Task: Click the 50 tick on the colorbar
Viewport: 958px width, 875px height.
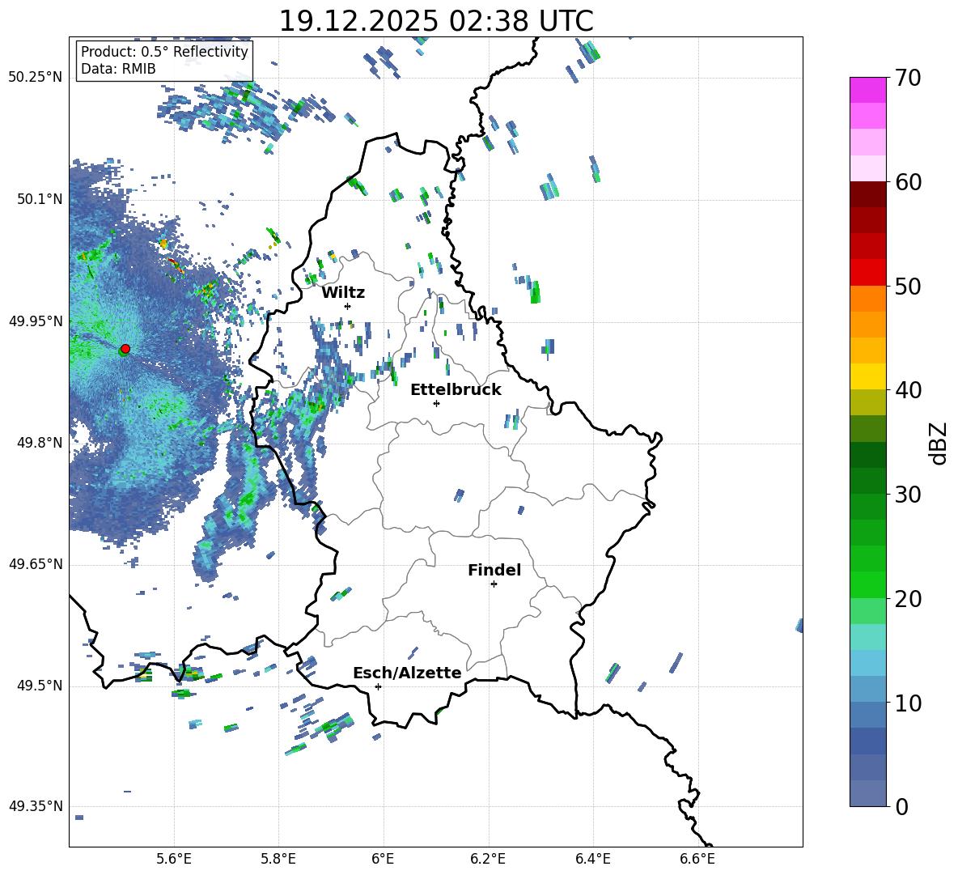Action: [908, 286]
